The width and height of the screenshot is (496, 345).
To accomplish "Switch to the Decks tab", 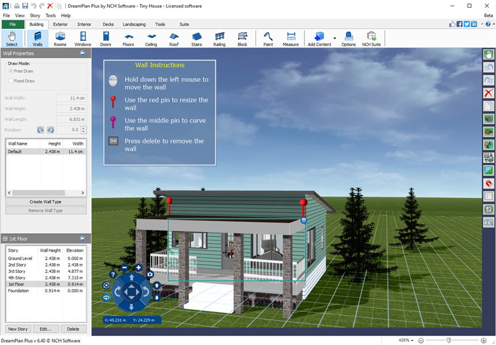I will [x=108, y=24].
